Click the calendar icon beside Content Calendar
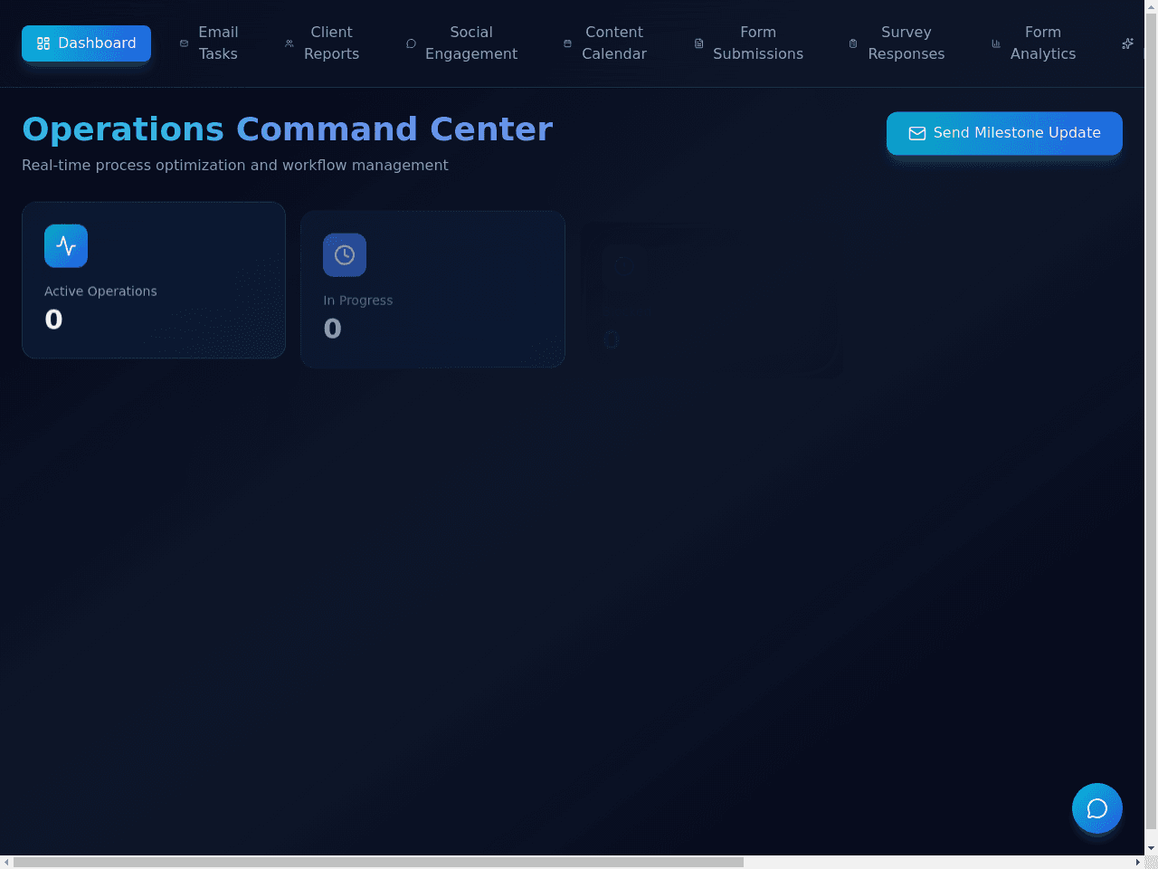 tap(568, 43)
